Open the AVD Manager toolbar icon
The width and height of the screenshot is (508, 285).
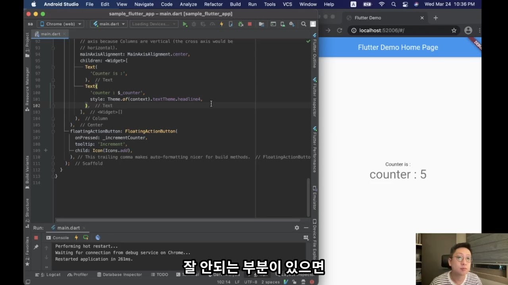coord(283,24)
